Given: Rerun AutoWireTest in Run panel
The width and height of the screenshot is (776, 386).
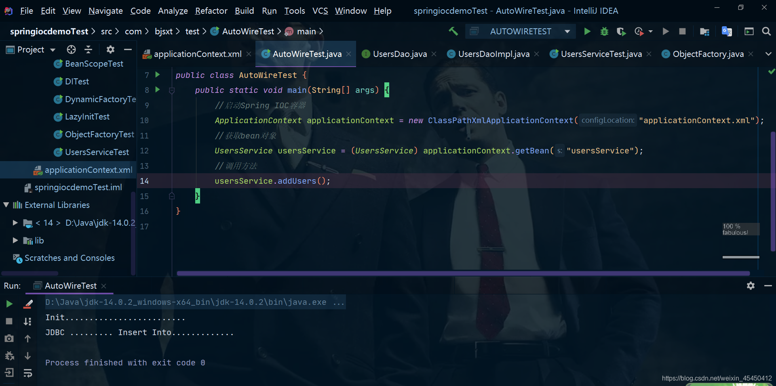Looking at the screenshot, I should point(9,304).
